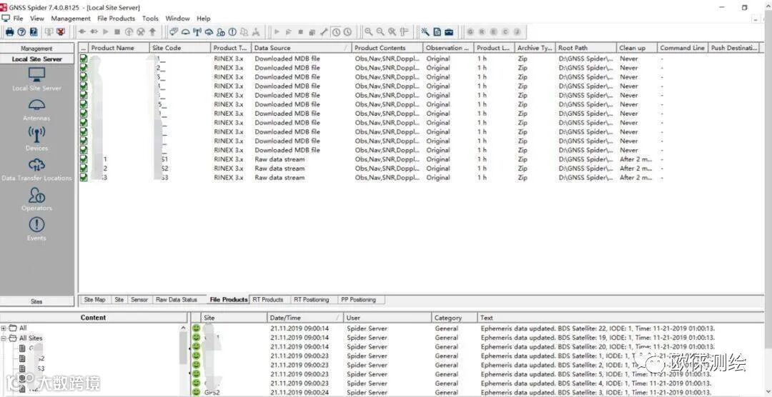Open Local Site Server monitor sidebar icon
Viewport: 772px width, 397px height.
(37, 75)
